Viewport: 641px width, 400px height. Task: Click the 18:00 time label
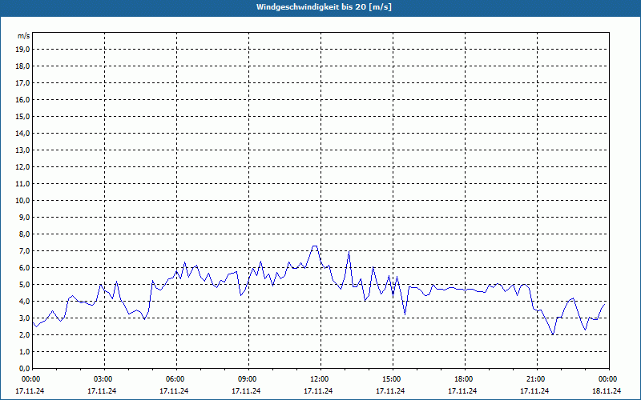coord(465,379)
